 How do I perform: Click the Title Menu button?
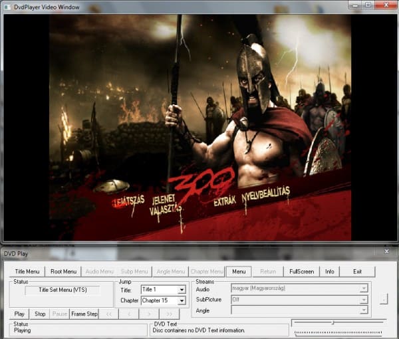click(27, 271)
